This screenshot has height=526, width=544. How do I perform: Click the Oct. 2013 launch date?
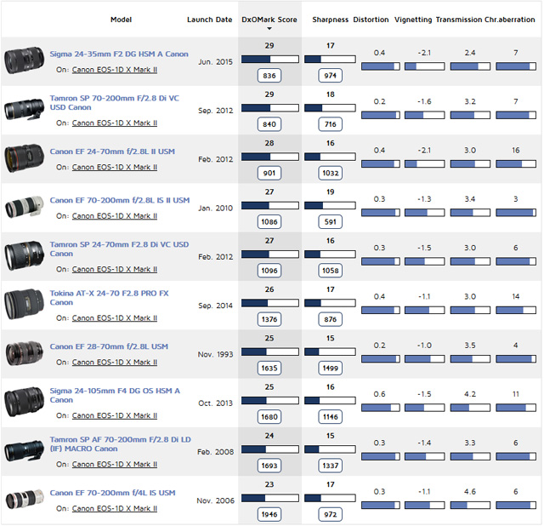coord(215,403)
